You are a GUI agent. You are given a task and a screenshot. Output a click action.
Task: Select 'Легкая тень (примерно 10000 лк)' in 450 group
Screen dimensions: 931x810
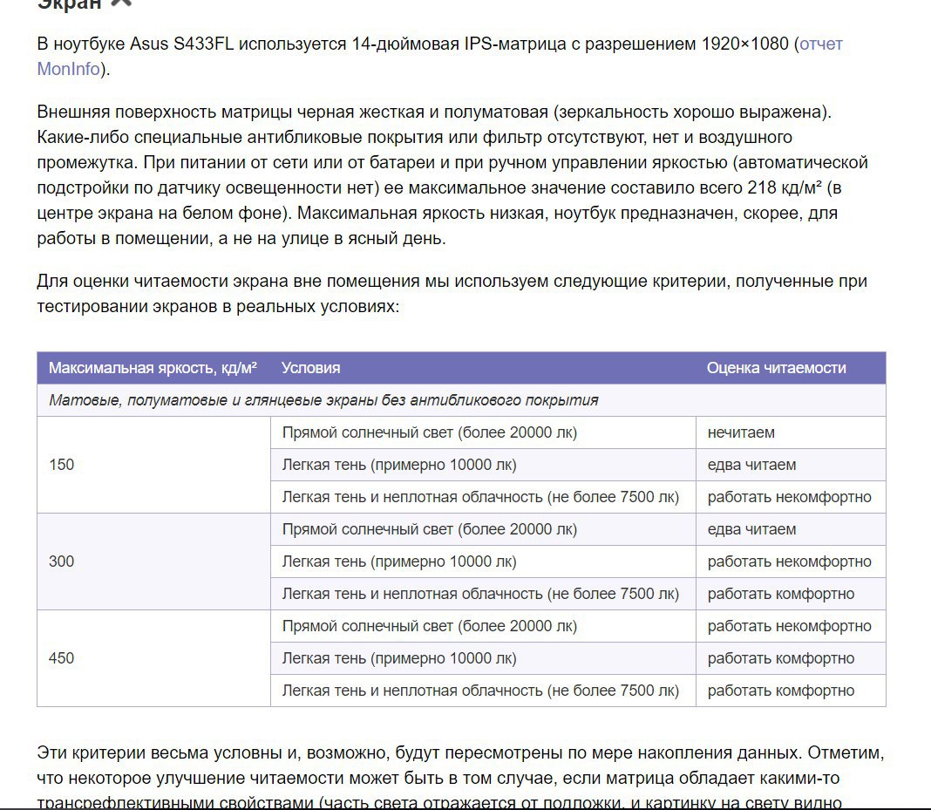click(x=483, y=658)
